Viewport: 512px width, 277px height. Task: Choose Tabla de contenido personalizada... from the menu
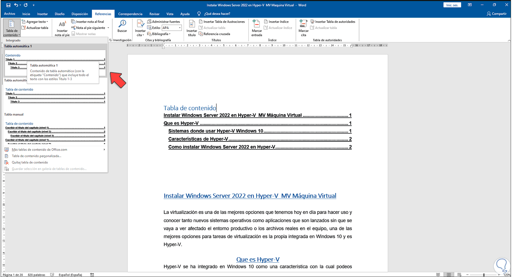(55, 156)
